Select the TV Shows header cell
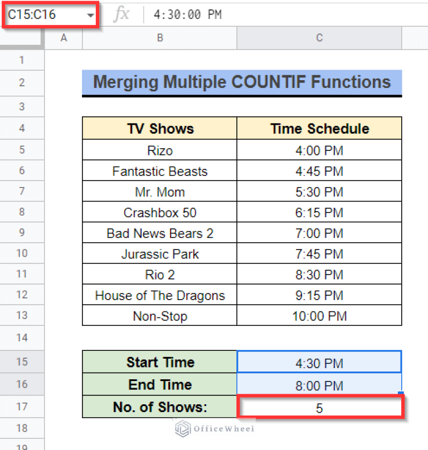This screenshot has width=428, height=450. 159,129
